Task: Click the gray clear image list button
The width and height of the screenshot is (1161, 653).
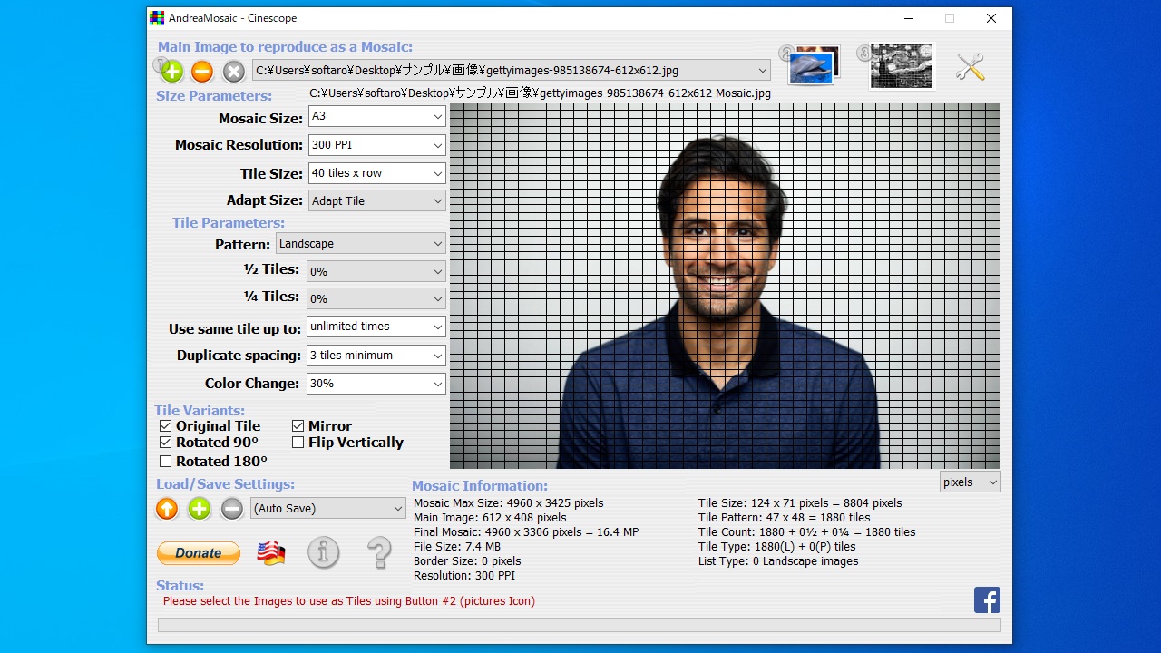Action: (x=234, y=72)
